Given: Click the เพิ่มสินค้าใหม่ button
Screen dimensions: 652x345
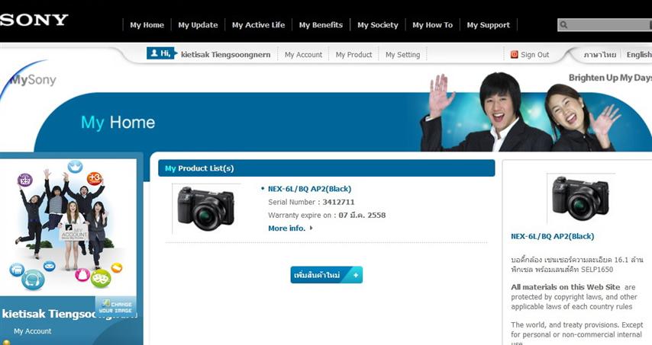Looking at the screenshot, I should pyautogui.click(x=327, y=275).
